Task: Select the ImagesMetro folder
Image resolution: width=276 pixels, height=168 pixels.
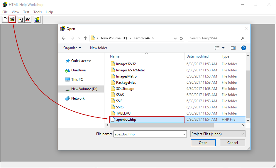Action: point(126,76)
